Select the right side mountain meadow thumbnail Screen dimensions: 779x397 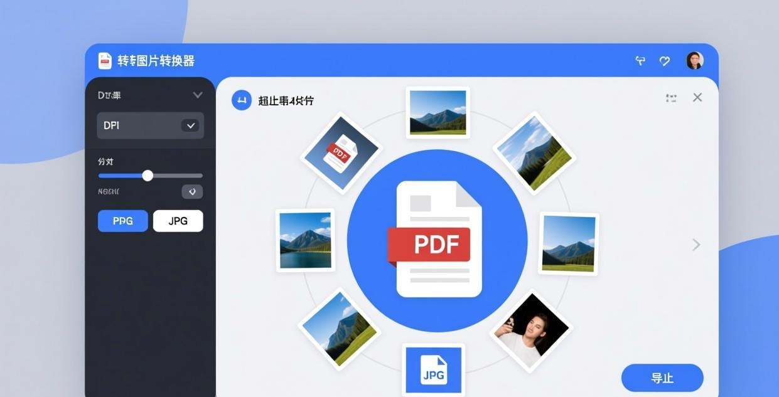pyautogui.click(x=569, y=243)
